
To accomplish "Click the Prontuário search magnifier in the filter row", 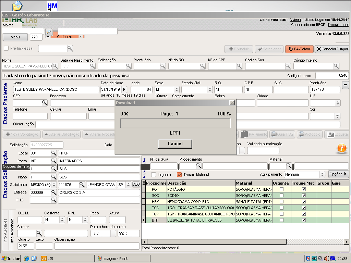I will (163, 66).
